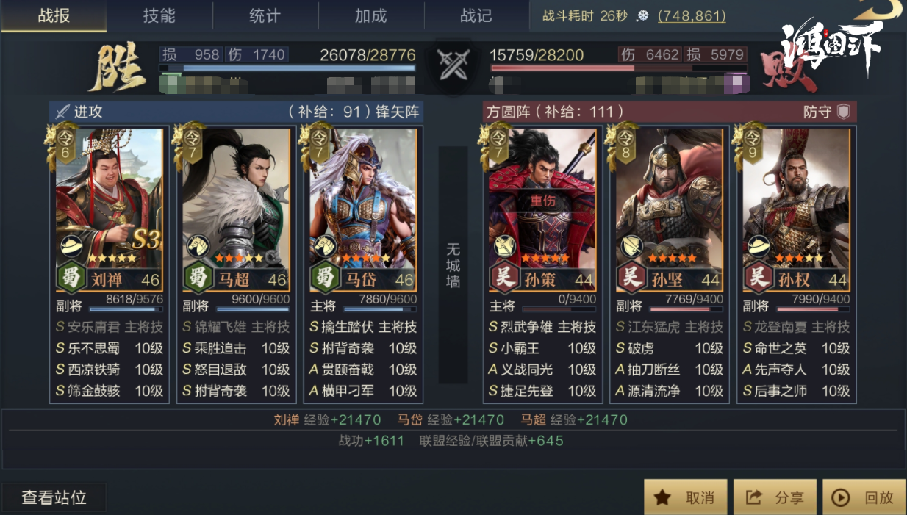Click the attack sword icon beside 进攻
This screenshot has width=907, height=515.
pyautogui.click(x=62, y=112)
